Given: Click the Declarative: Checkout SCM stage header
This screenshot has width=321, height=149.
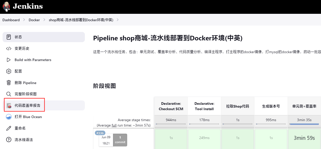Looking at the screenshot, I should click(x=171, y=106).
